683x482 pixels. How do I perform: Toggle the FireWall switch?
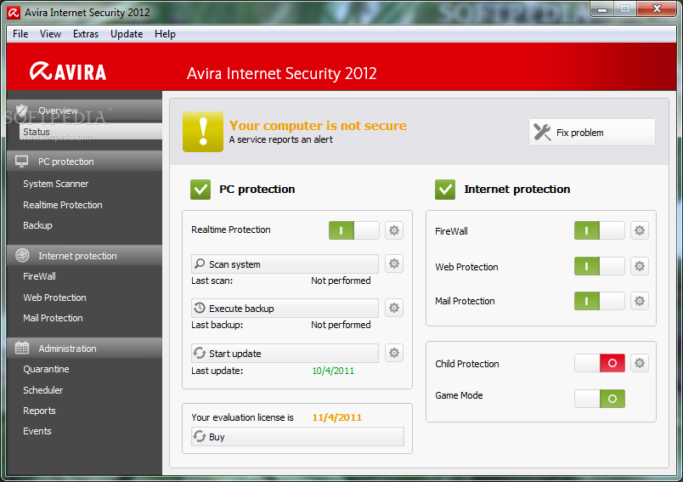coord(600,230)
